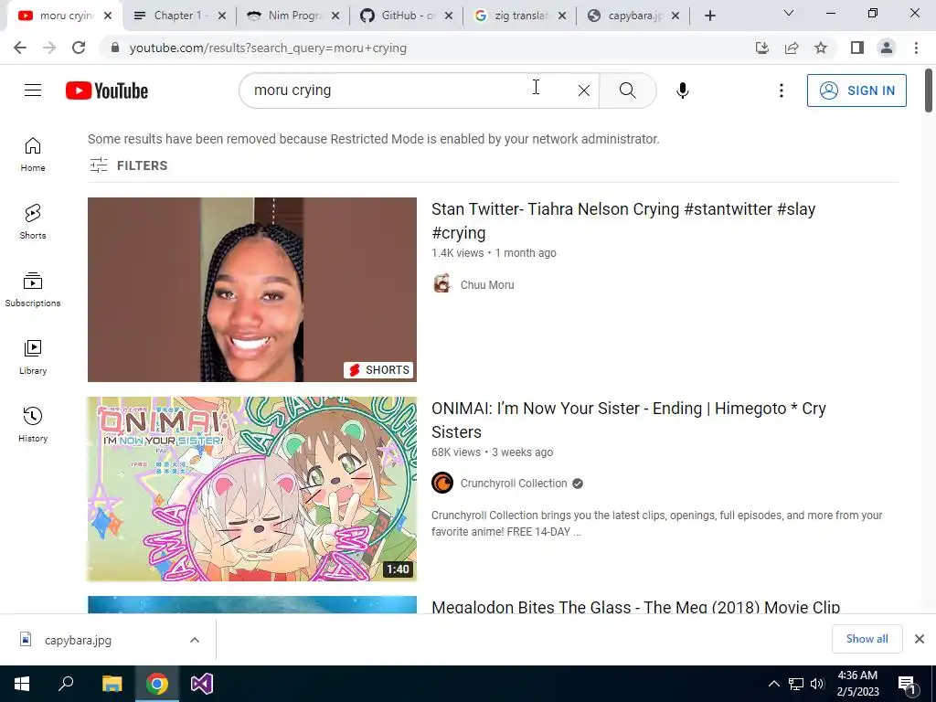Open the YouTube hamburger guide menu
The width and height of the screenshot is (936, 702).
(x=33, y=90)
